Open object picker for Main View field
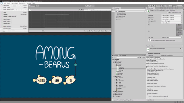 coord(181,17)
